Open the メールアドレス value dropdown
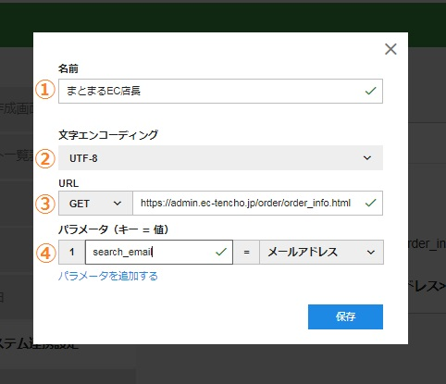Screen dimensions: 446x384 322,253
